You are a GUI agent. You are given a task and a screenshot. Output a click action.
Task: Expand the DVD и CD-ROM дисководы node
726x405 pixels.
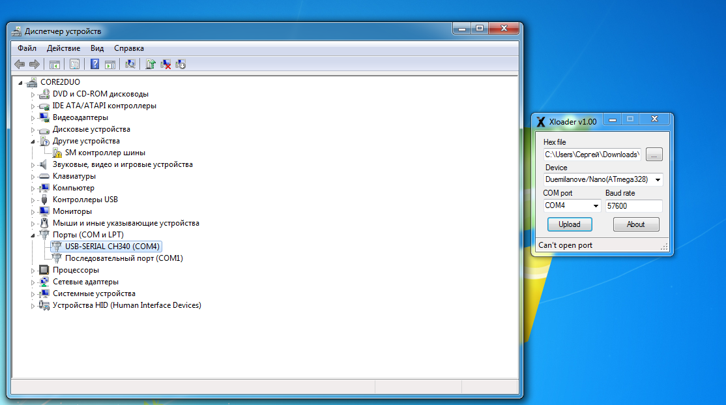pyautogui.click(x=33, y=95)
